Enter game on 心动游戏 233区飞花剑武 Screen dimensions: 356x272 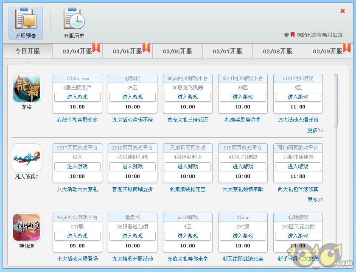(x=298, y=236)
